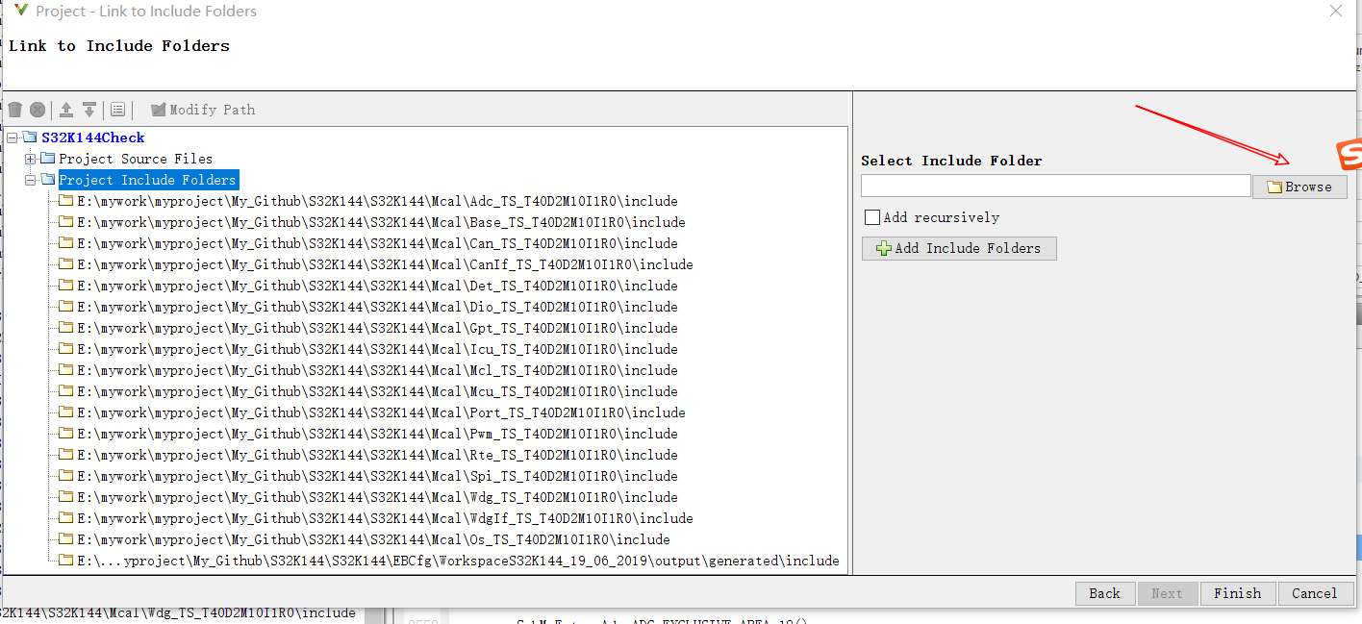The height and width of the screenshot is (624, 1362).
Task: Collapse the Project Include Folders node
Action: 31,180
